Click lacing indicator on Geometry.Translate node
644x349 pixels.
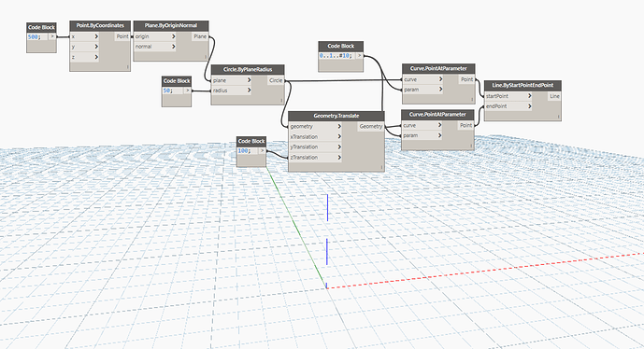pos(381,167)
